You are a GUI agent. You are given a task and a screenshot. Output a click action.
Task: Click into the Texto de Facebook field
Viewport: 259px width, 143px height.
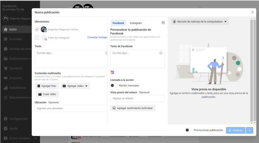(137, 59)
